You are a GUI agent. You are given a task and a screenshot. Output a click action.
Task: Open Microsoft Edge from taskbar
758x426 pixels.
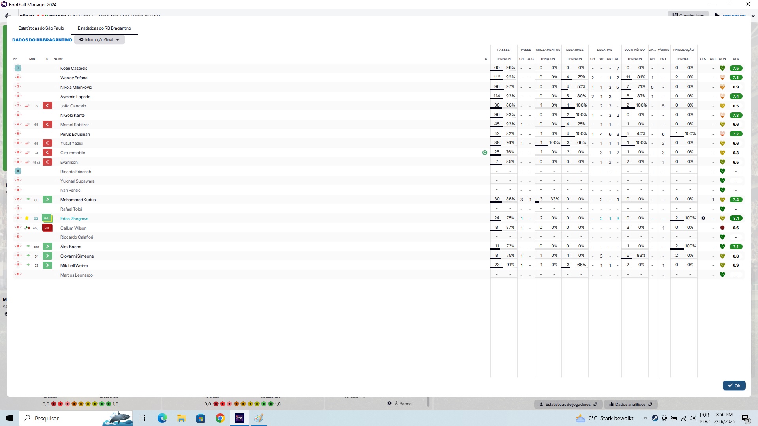pos(162,418)
